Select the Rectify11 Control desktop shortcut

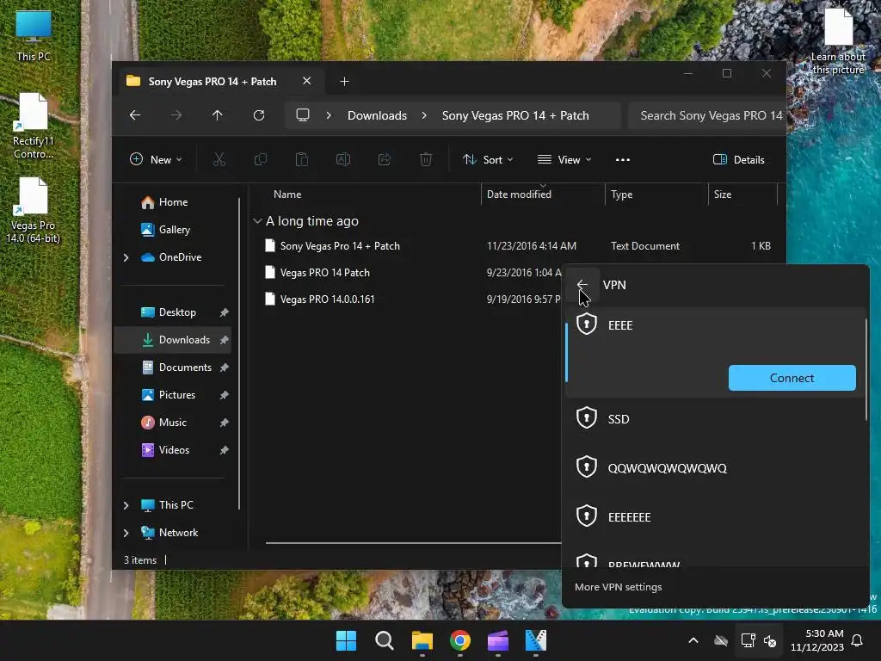pos(34,126)
